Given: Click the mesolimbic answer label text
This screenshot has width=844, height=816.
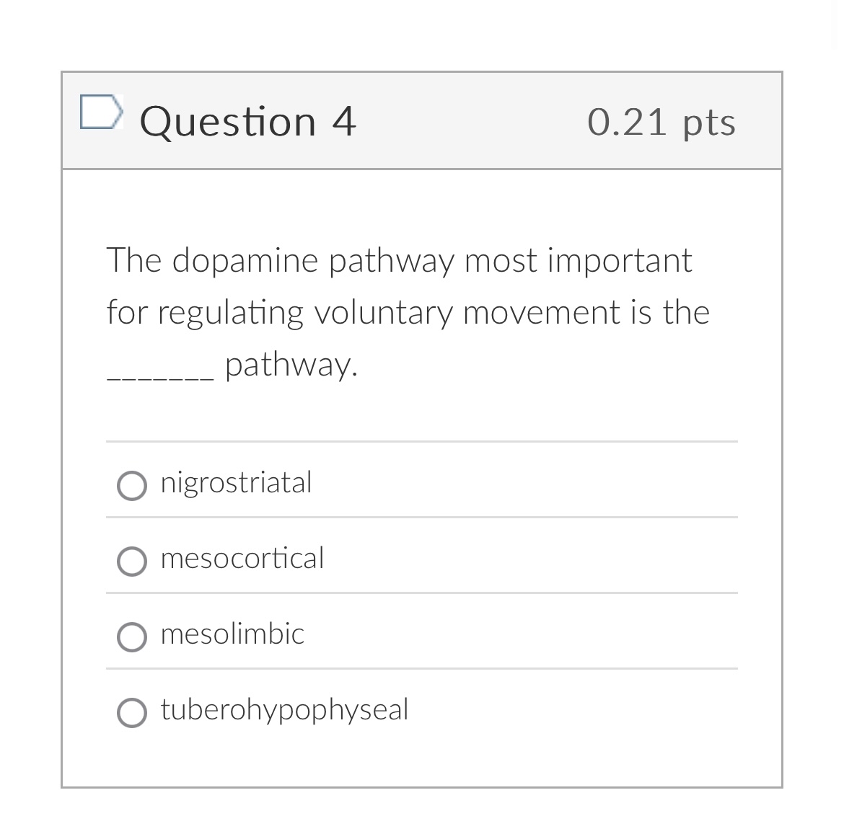Looking at the screenshot, I should (x=232, y=634).
